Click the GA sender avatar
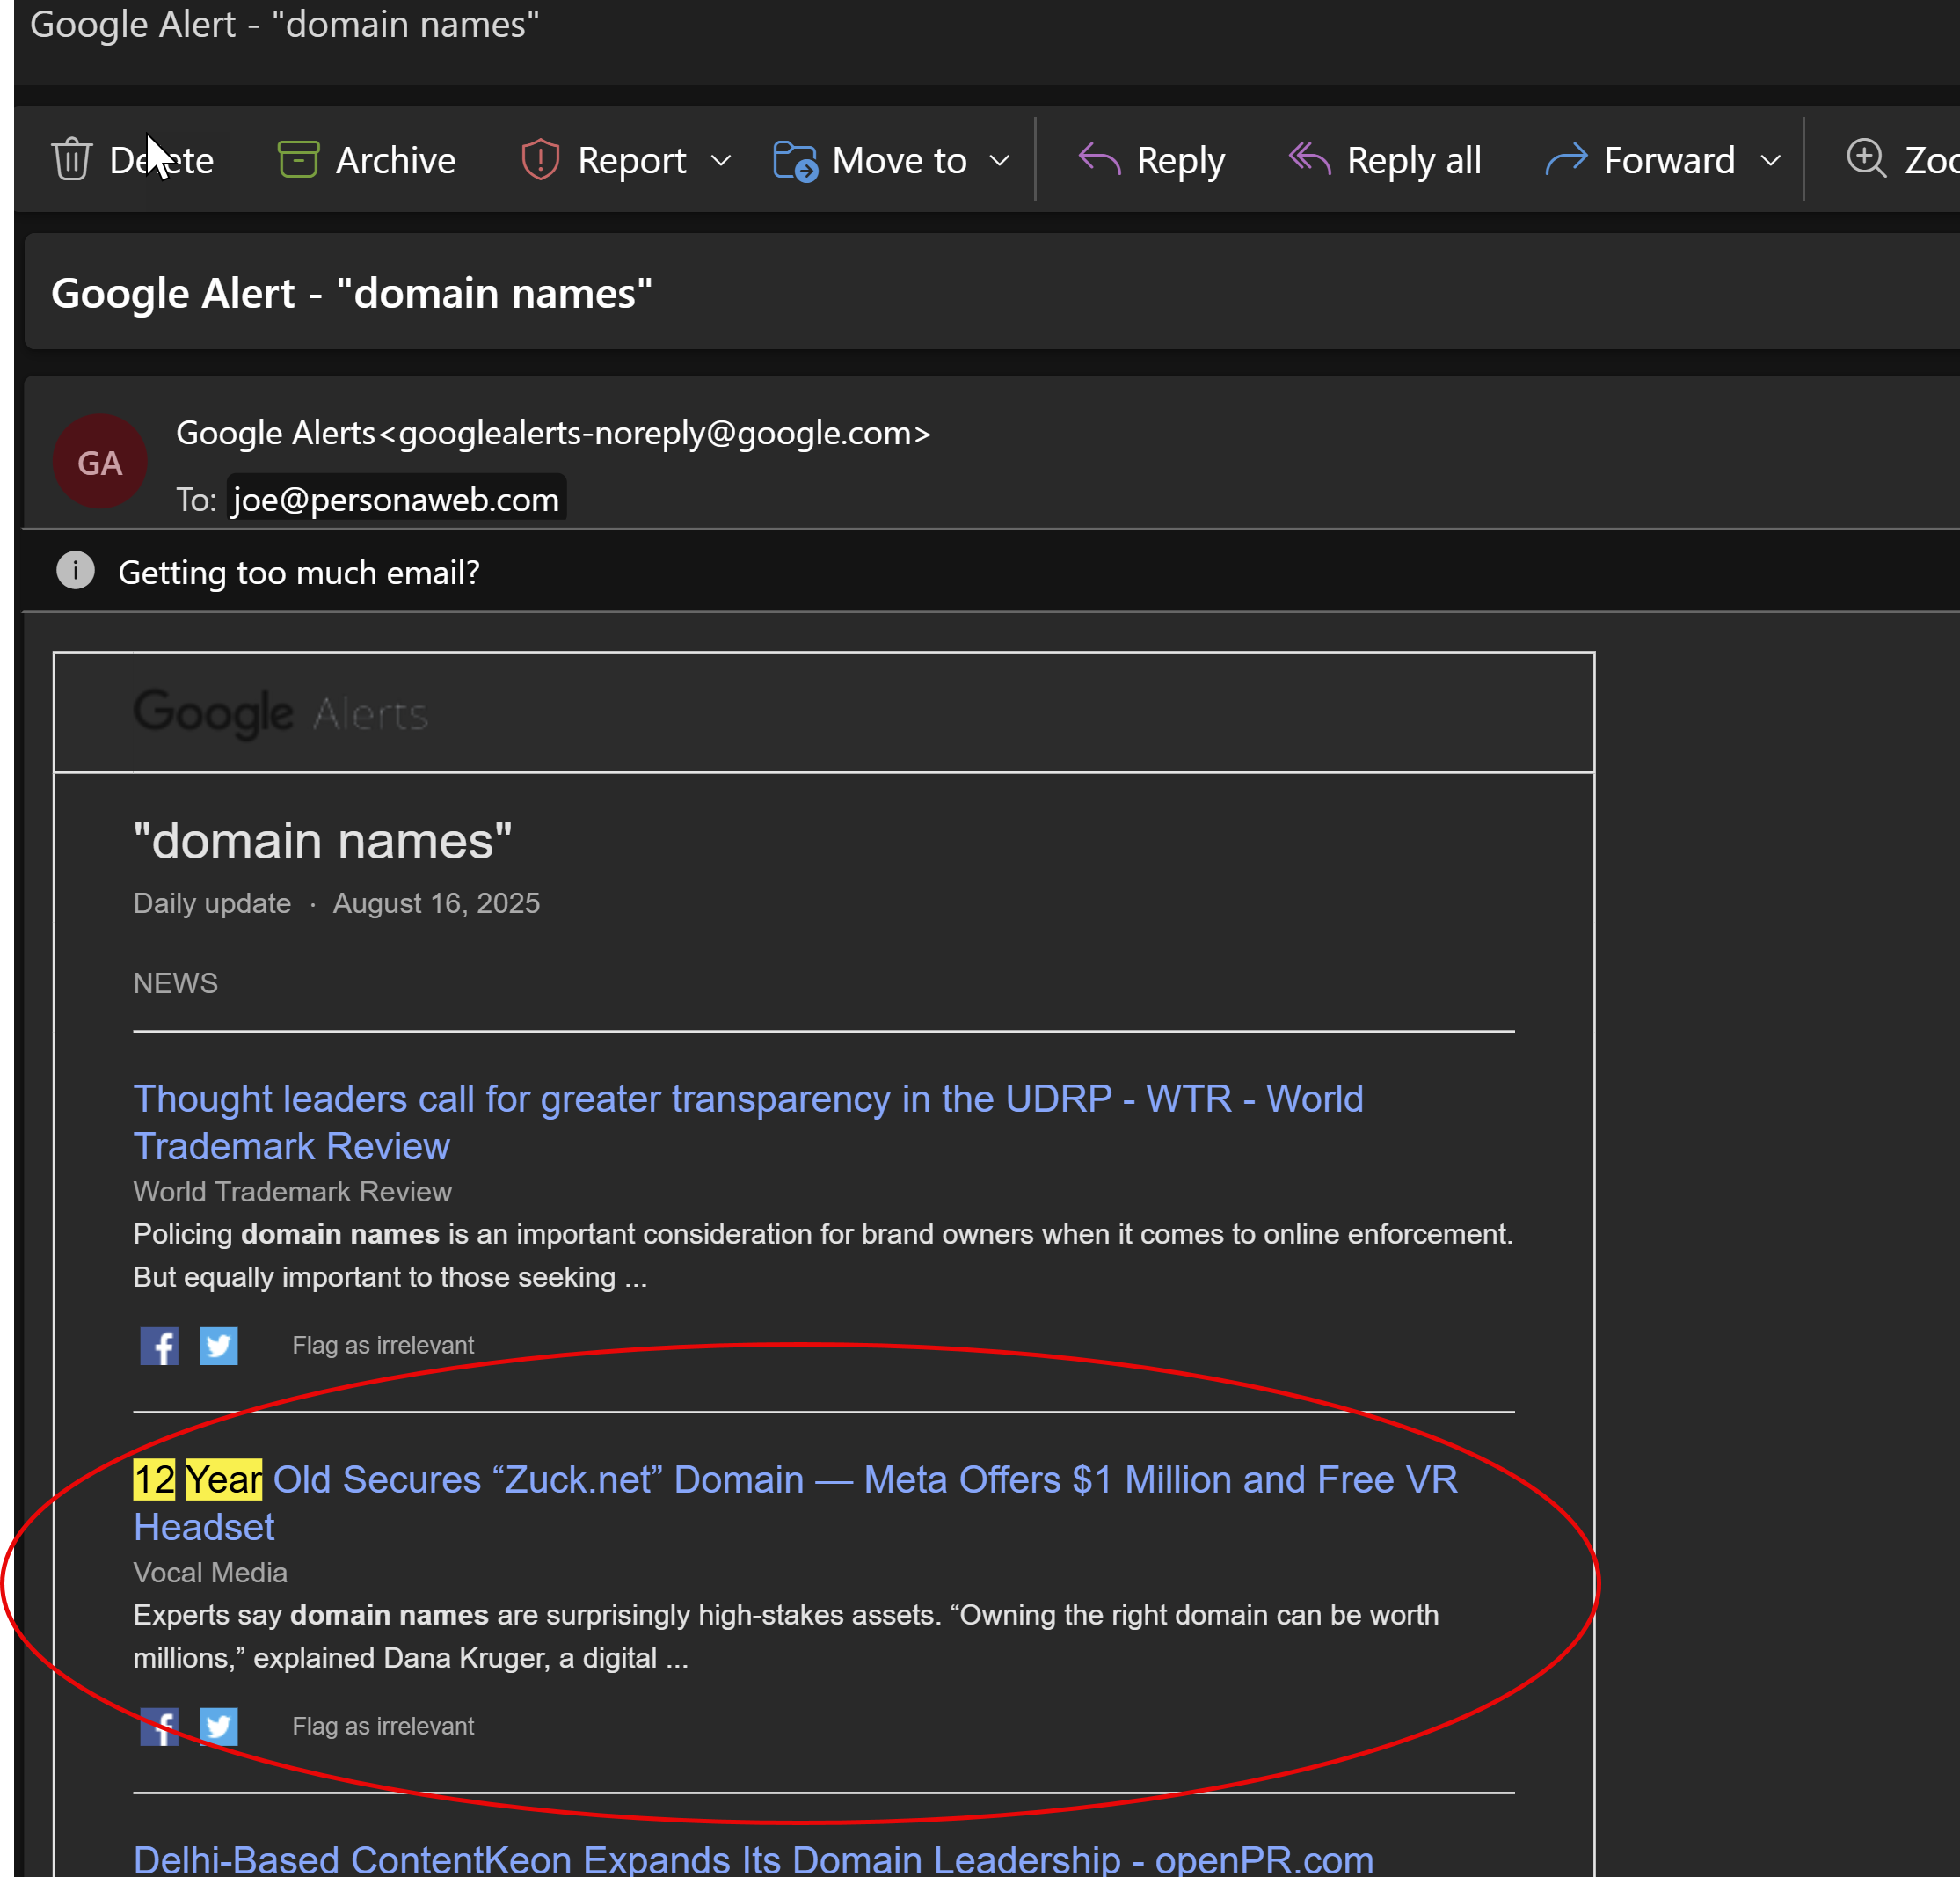 [100, 463]
